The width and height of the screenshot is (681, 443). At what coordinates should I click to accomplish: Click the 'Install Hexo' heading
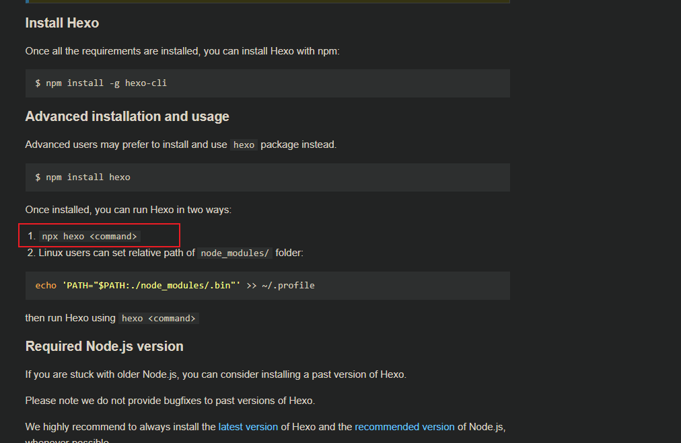(x=62, y=23)
